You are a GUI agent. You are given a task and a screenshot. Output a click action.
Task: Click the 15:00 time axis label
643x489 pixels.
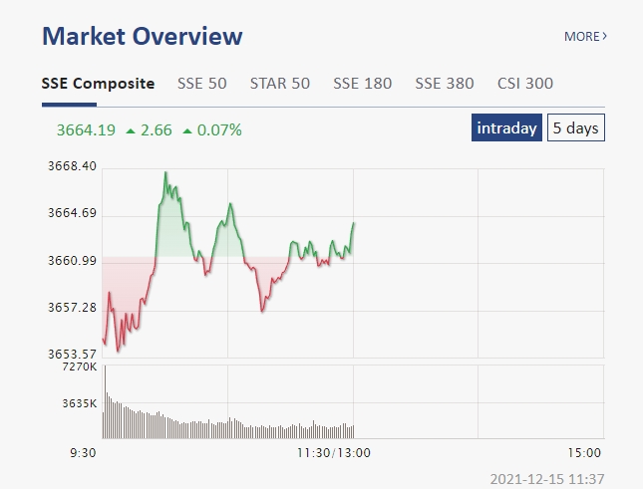(586, 453)
